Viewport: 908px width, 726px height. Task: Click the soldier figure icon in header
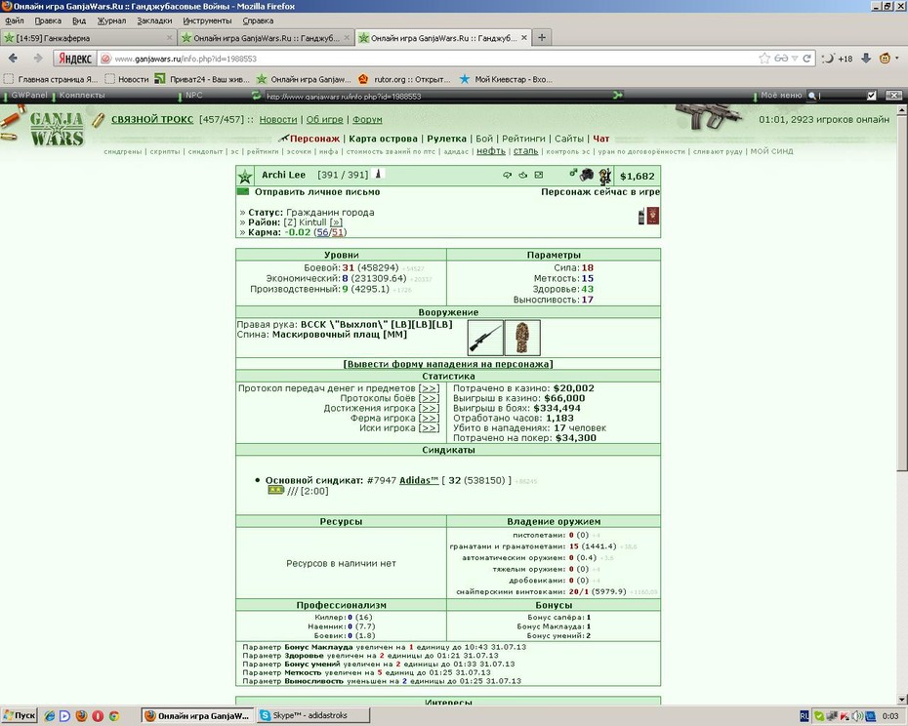(x=605, y=176)
